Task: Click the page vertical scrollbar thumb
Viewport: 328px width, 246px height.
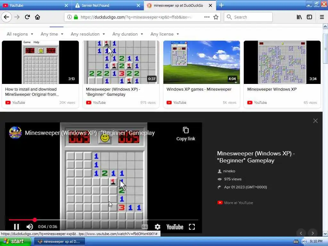Action: (325, 49)
